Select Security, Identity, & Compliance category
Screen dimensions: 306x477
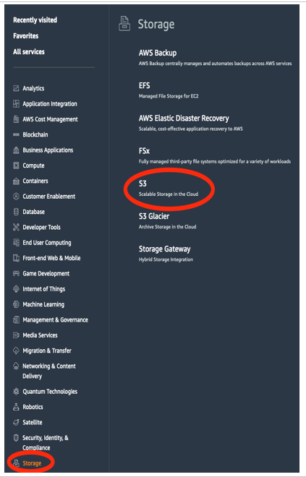click(46, 443)
